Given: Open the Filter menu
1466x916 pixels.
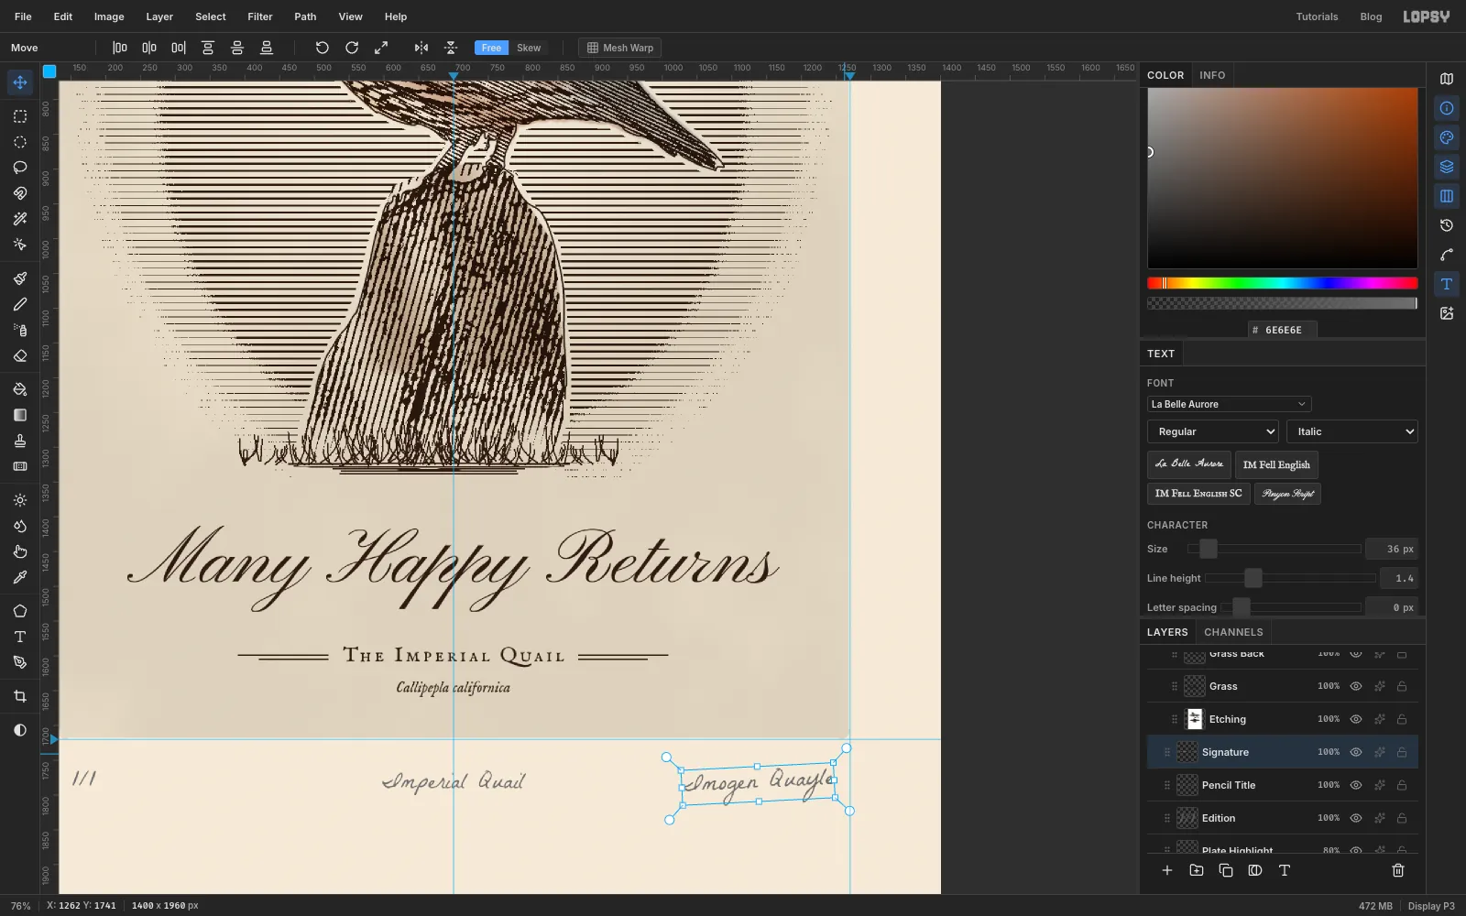Looking at the screenshot, I should click(260, 16).
